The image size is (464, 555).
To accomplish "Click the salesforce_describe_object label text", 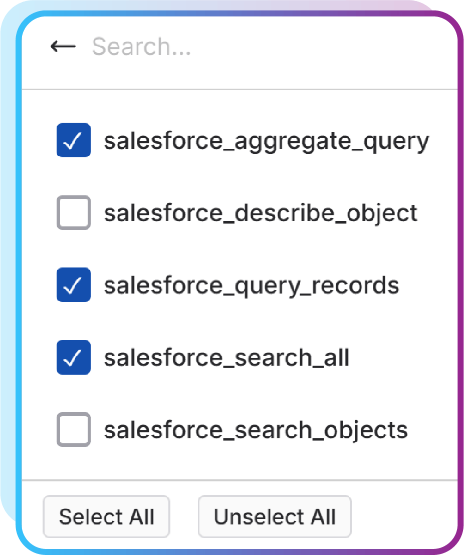I will [260, 213].
